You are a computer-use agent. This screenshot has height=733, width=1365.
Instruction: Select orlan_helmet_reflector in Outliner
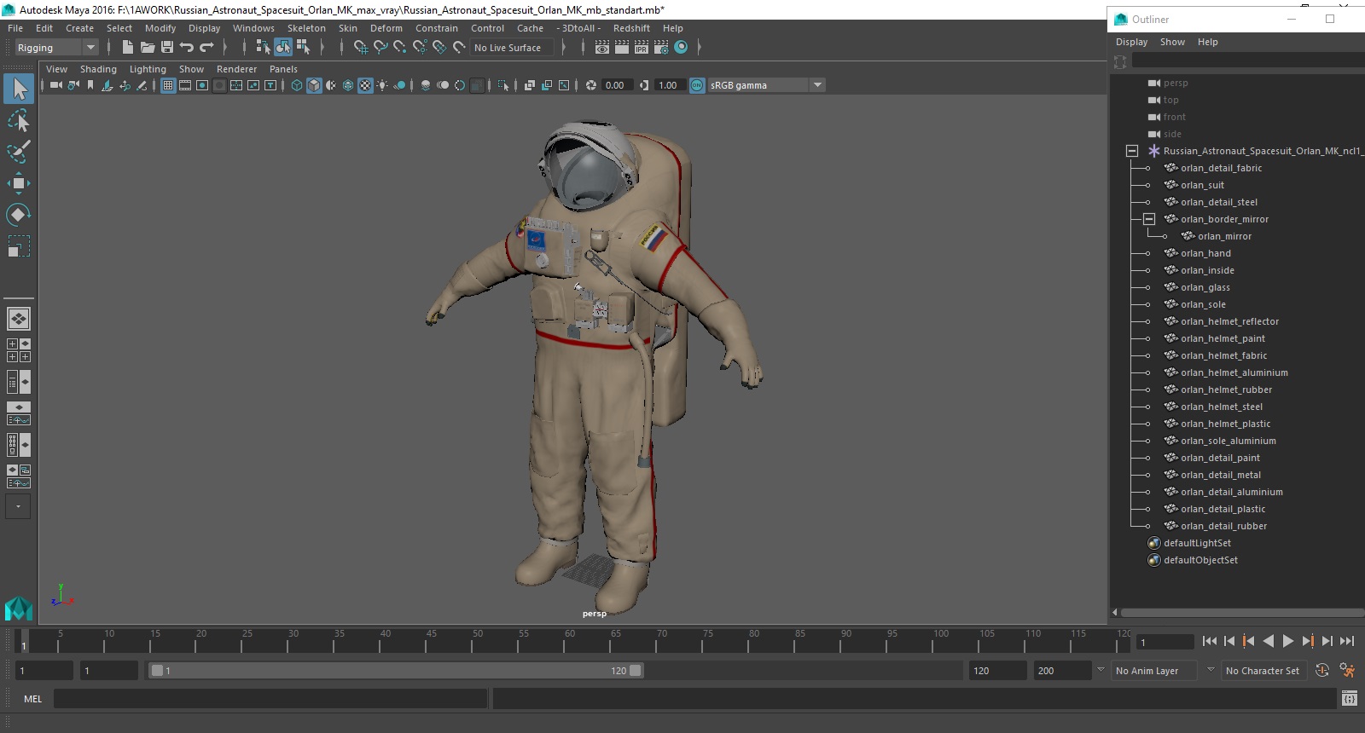click(1229, 321)
